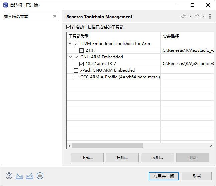Select the GNU ARM Embedded label
The height and width of the screenshot is (186, 216).
point(102,57)
